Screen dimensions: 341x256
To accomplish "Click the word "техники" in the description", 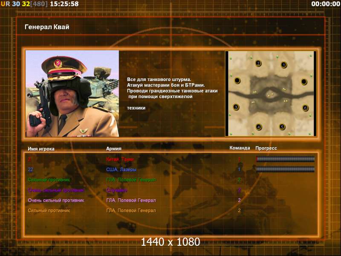I will pyautogui.click(x=136, y=108).
